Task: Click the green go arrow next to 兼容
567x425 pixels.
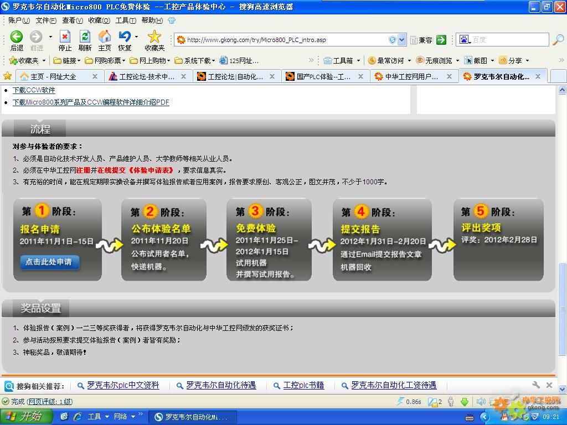Action: point(441,40)
